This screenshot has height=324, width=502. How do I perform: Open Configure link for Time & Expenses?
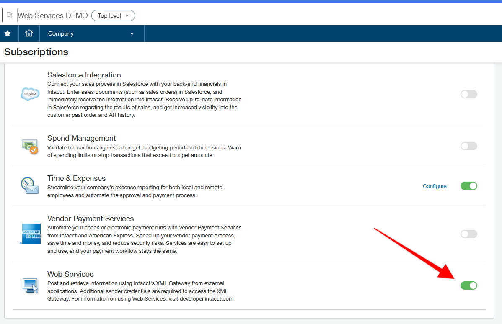coord(435,186)
